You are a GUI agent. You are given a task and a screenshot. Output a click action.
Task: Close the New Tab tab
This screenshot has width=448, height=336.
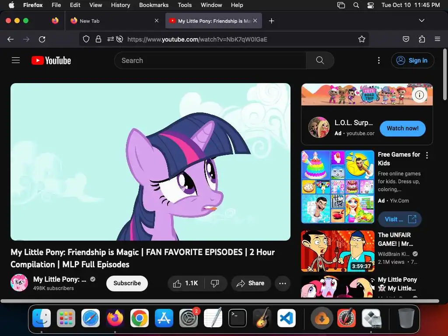pos(157,21)
